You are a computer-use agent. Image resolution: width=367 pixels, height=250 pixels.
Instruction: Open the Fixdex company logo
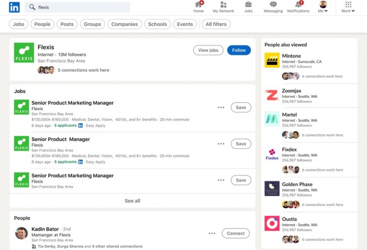tap(272, 154)
